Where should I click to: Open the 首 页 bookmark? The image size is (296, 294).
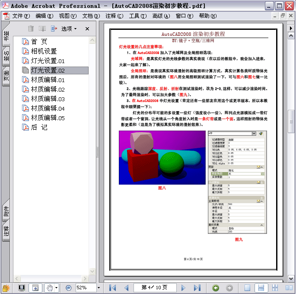tap(39, 42)
